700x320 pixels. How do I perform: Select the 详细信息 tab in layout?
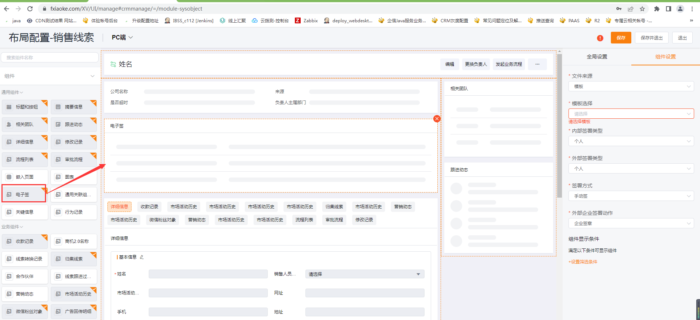point(119,207)
